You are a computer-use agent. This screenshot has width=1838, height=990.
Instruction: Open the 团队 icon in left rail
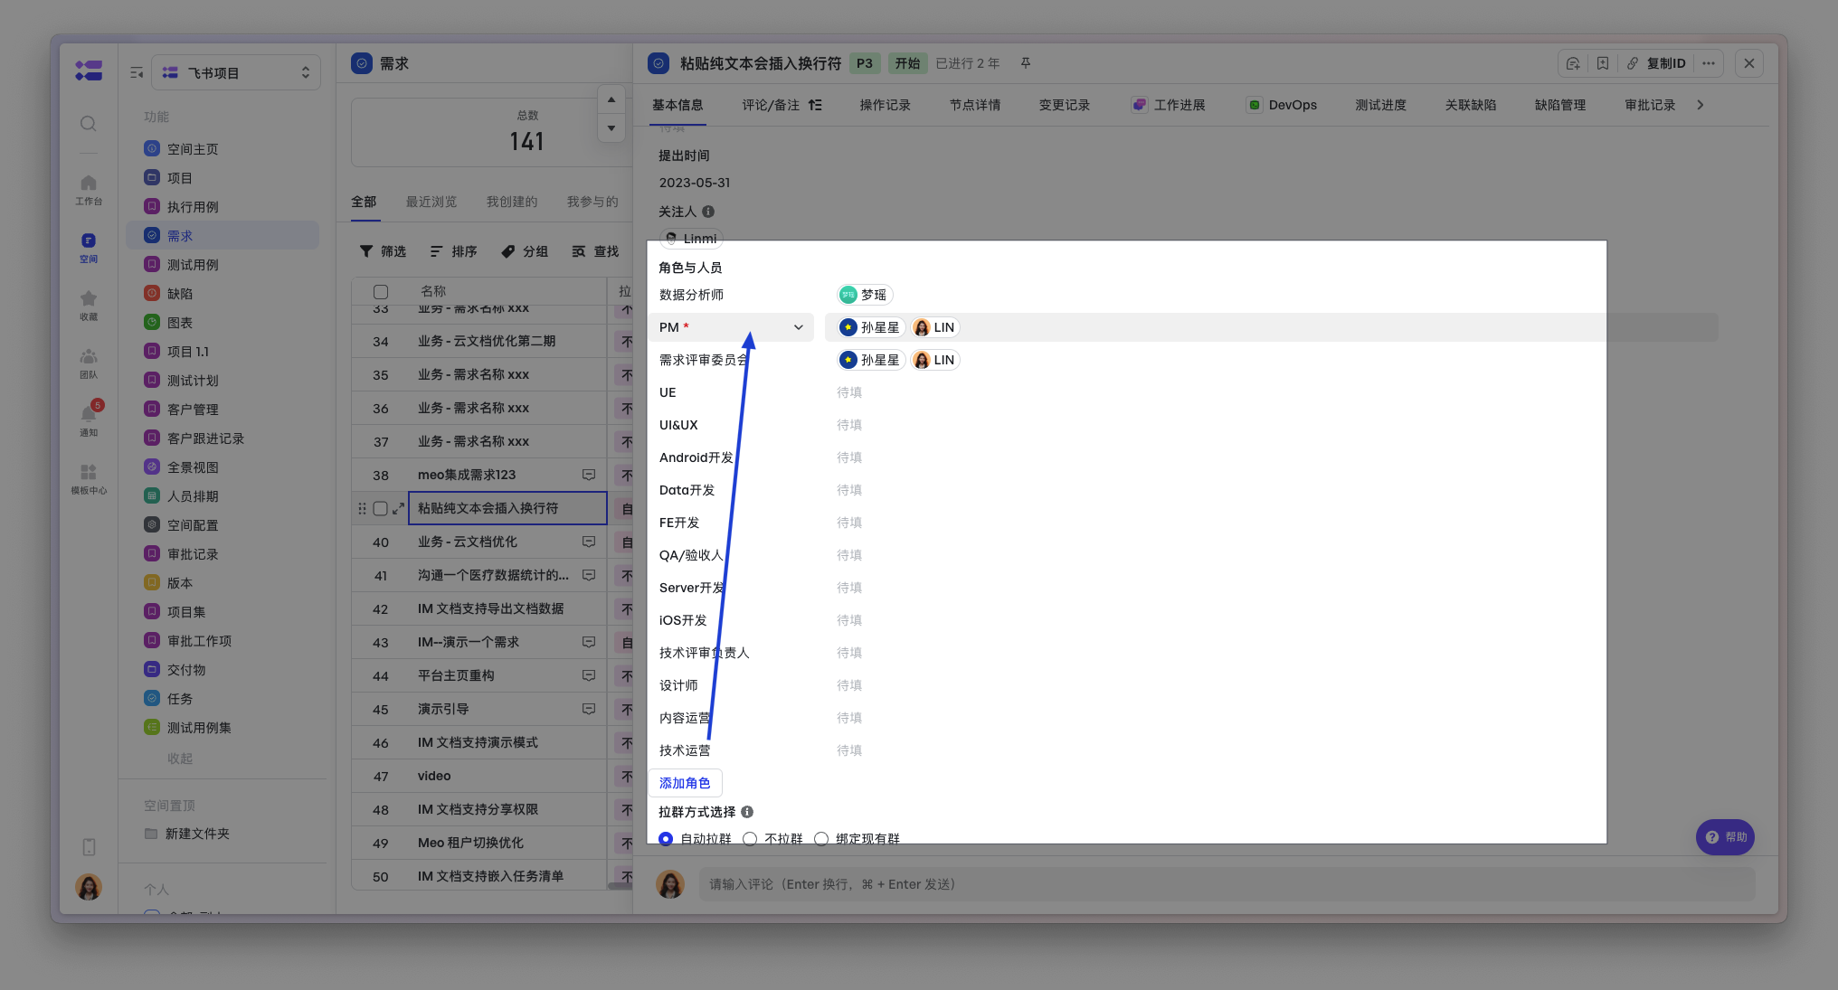click(x=88, y=363)
